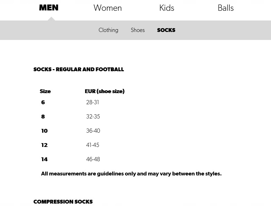The image size is (271, 206).
Task: Select the SOCKS sub-tab
Action: (x=166, y=30)
